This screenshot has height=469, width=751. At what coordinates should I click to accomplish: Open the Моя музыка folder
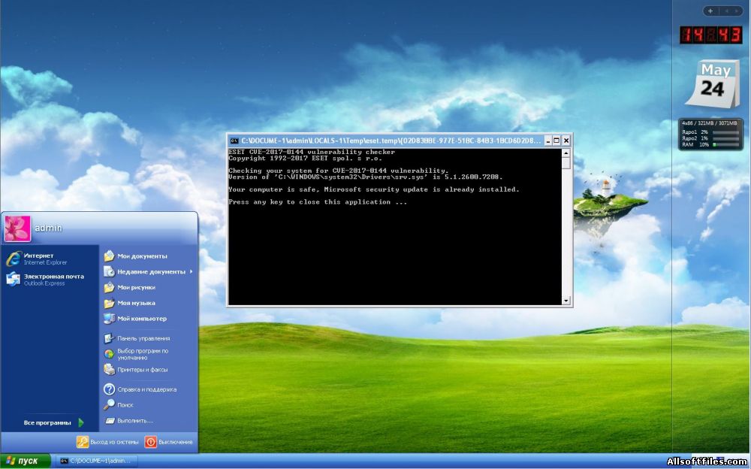click(136, 303)
